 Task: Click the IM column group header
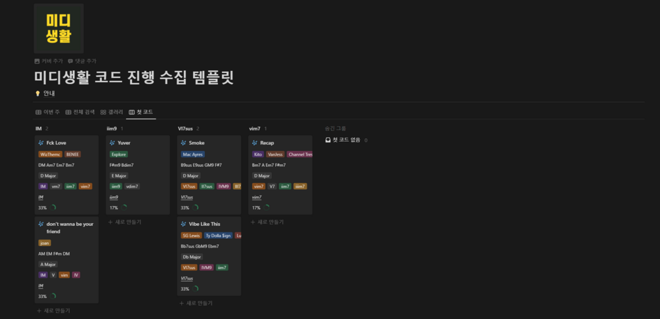[x=38, y=129]
